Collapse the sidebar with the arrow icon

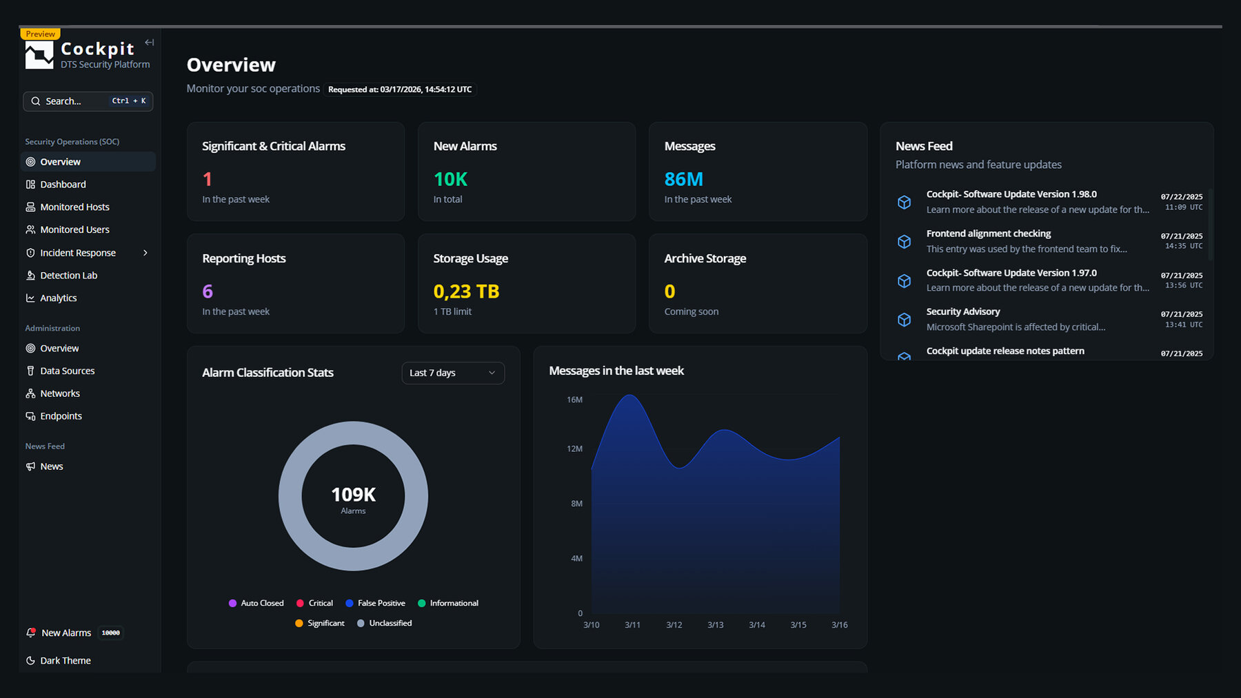click(149, 43)
